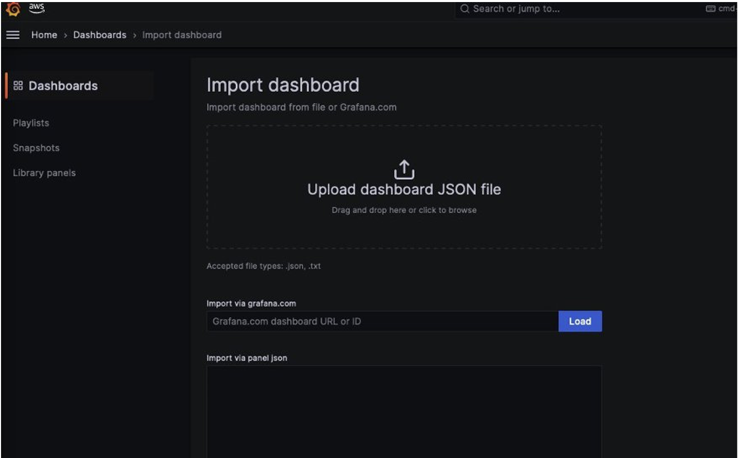Navigate to Home via the breadcrumb link
Viewport: 738px width, 458px height.
(44, 35)
